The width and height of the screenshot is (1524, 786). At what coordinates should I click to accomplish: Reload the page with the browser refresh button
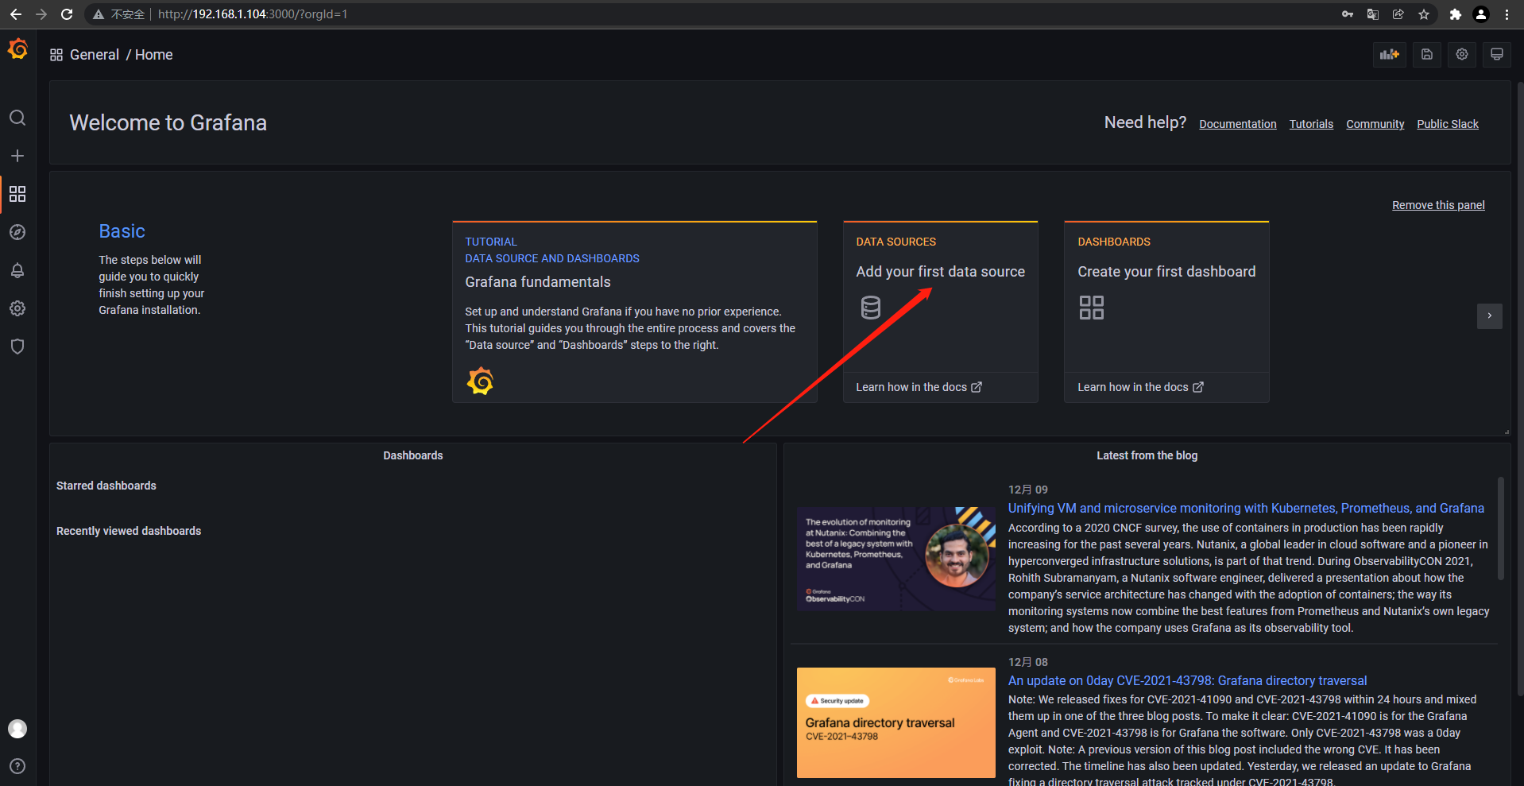click(68, 14)
